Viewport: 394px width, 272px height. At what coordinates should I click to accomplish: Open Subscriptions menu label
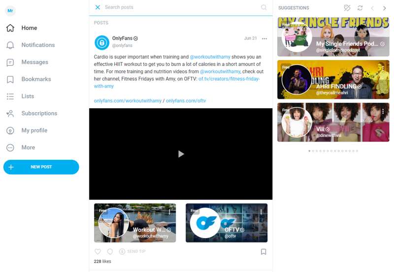[x=39, y=113]
